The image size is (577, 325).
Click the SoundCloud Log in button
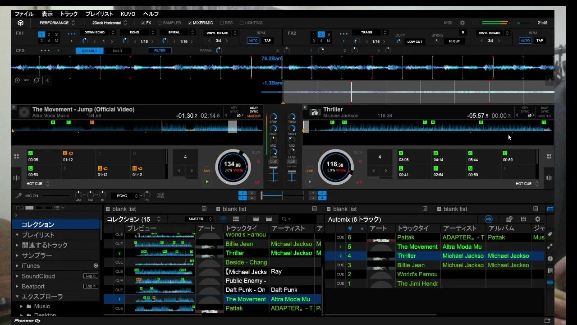(x=90, y=276)
